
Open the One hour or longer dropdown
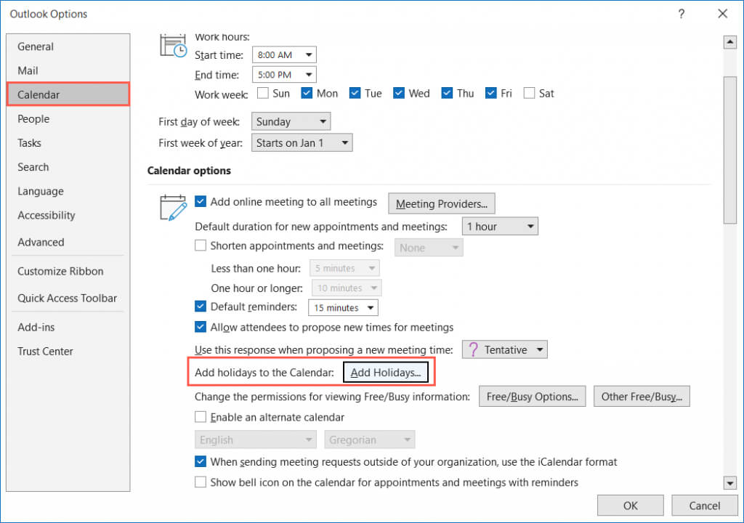pos(347,288)
